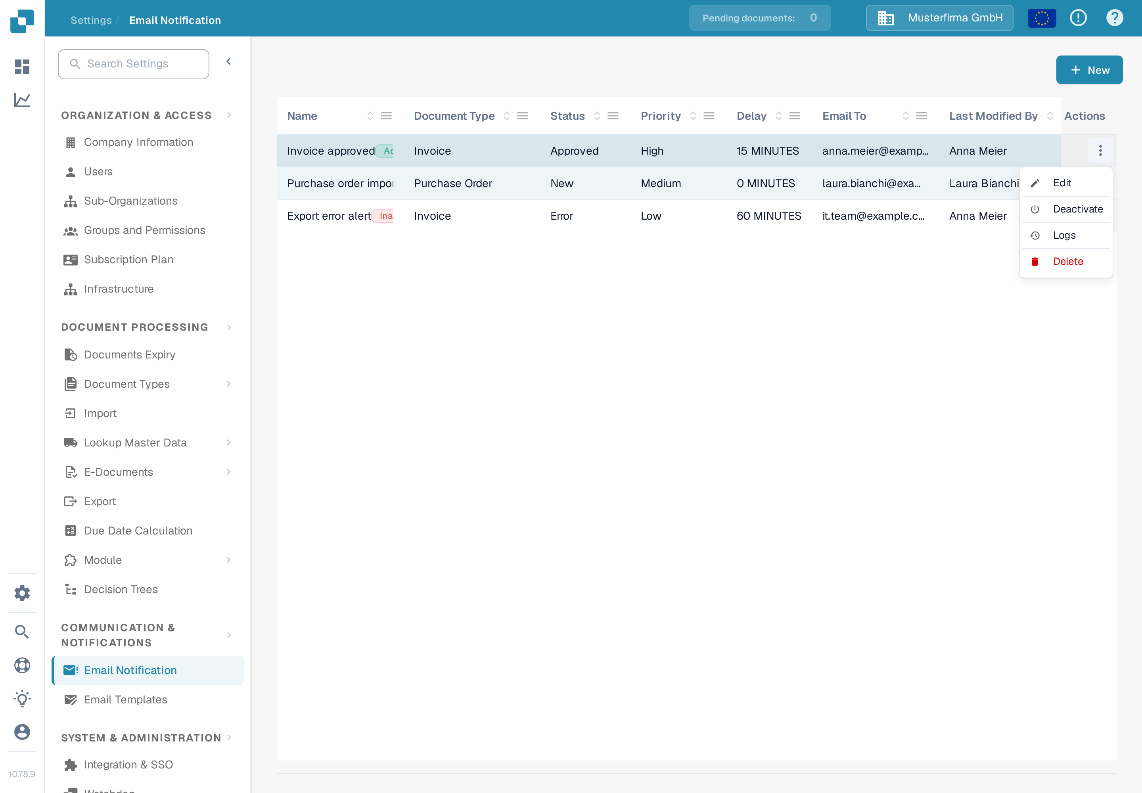
Task: Click the search magnifier icon in left rail
Action: pyautogui.click(x=22, y=632)
